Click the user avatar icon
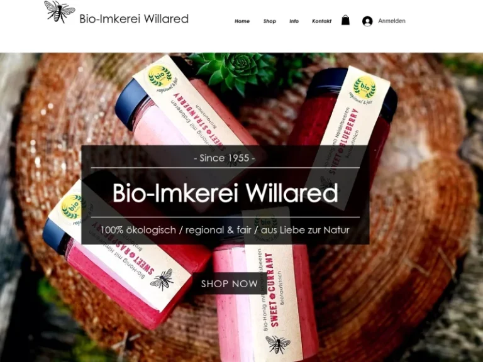 pos(367,21)
